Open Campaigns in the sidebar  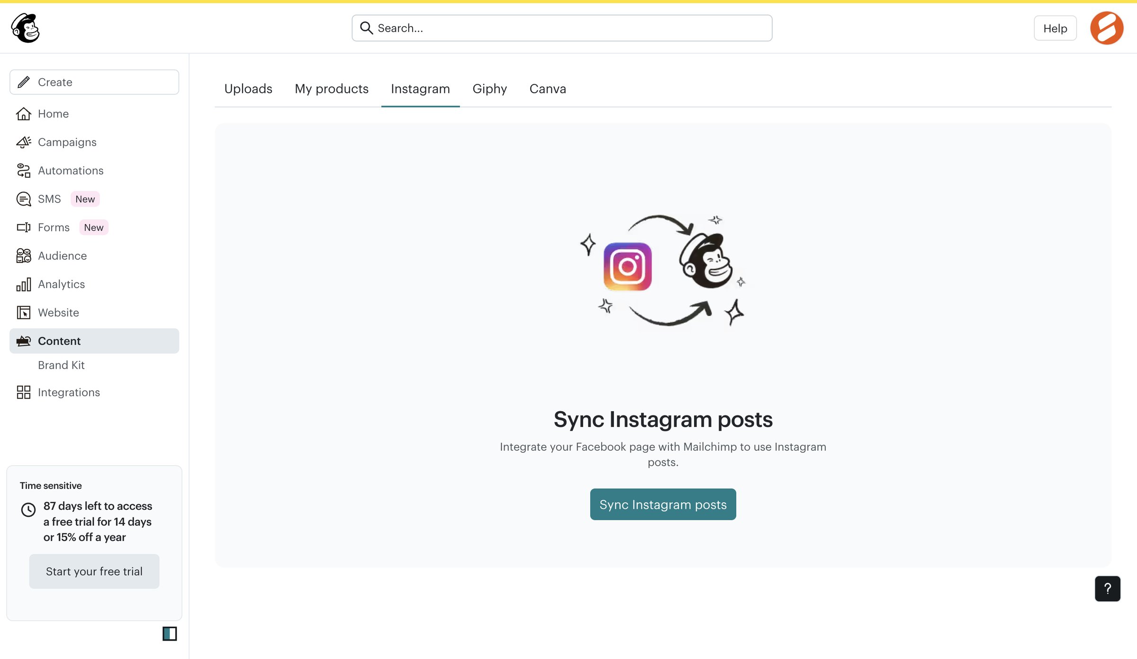(94, 142)
